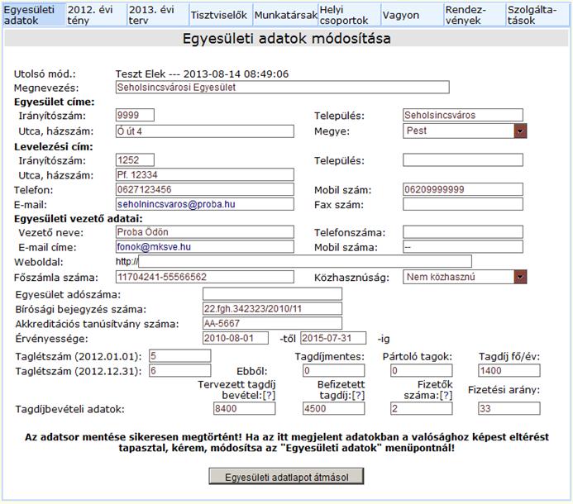This screenshot has width=573, height=504.
Task: Click the Település field containing Seholsincsváros
Action: click(463, 115)
